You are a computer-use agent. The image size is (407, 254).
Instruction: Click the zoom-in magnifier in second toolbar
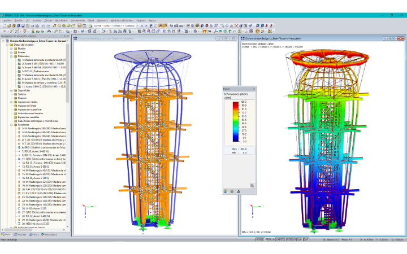point(144,31)
